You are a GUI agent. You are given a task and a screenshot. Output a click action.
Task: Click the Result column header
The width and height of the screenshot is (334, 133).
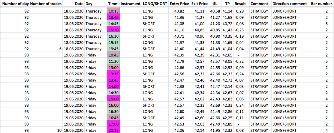coord(240,4)
